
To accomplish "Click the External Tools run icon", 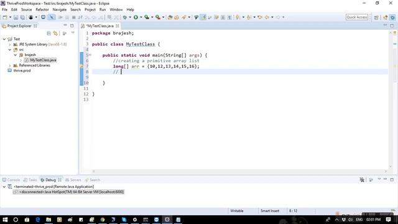I will tap(158, 17).
